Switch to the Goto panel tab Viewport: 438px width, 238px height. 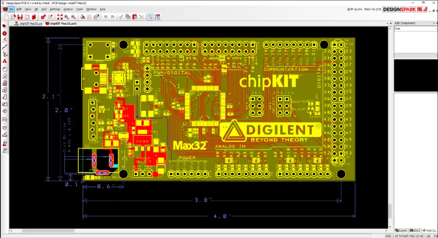(415, 230)
